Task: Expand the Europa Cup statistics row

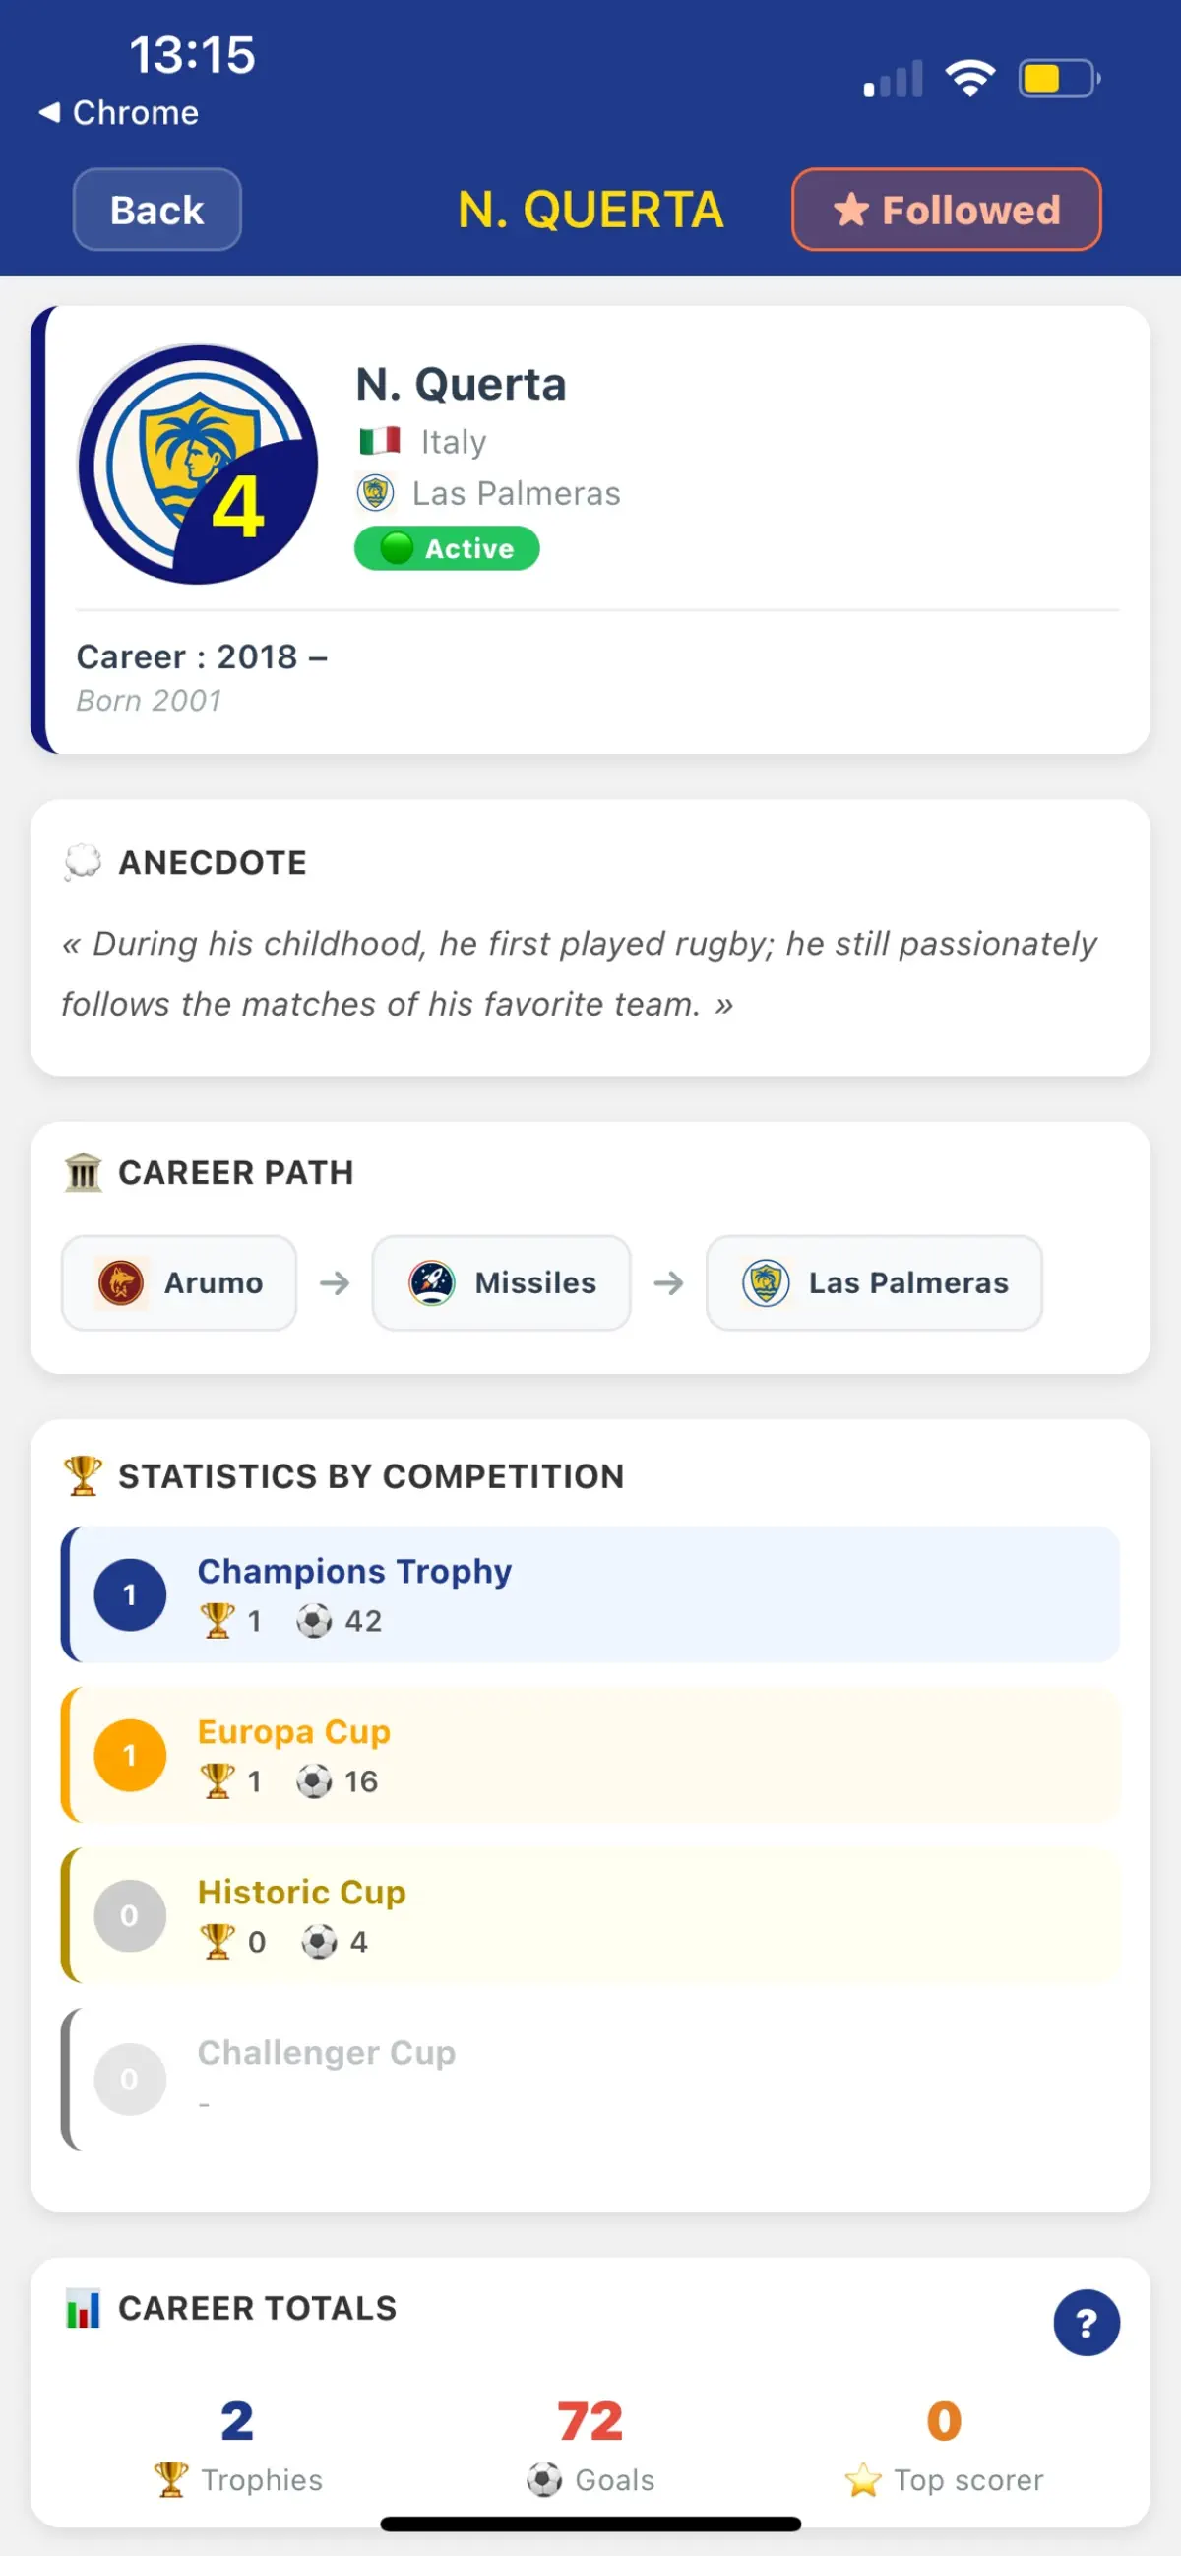Action: [590, 1754]
